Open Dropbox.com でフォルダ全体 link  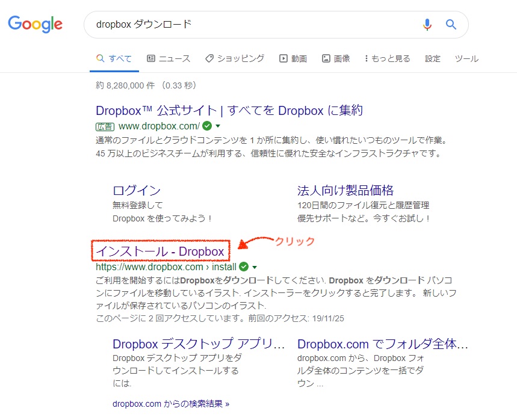[x=382, y=344]
